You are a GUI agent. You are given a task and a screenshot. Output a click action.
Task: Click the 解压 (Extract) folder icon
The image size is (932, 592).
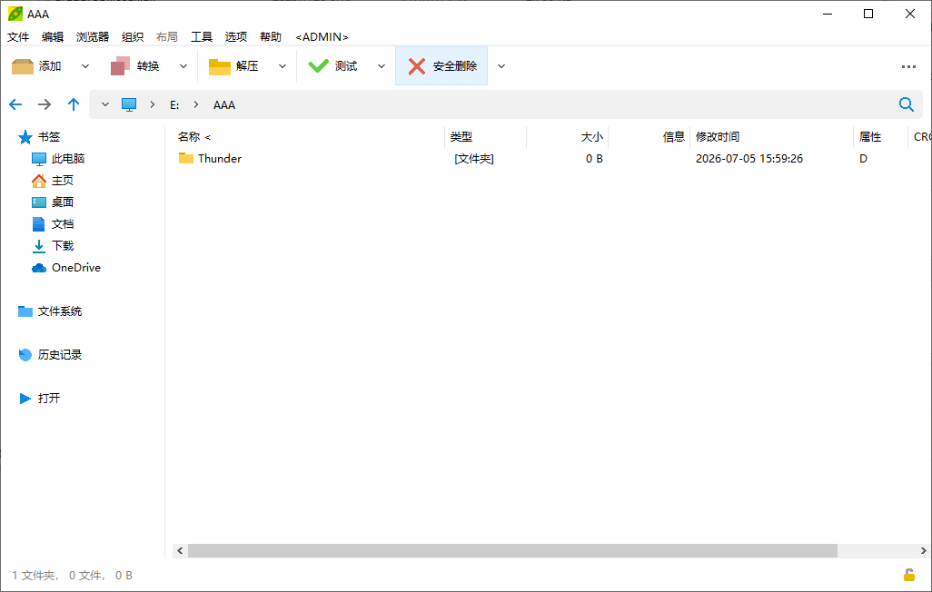(x=219, y=66)
